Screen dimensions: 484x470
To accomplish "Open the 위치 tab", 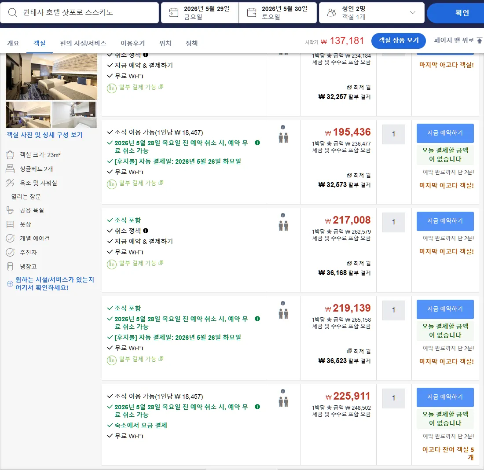I will pos(165,43).
